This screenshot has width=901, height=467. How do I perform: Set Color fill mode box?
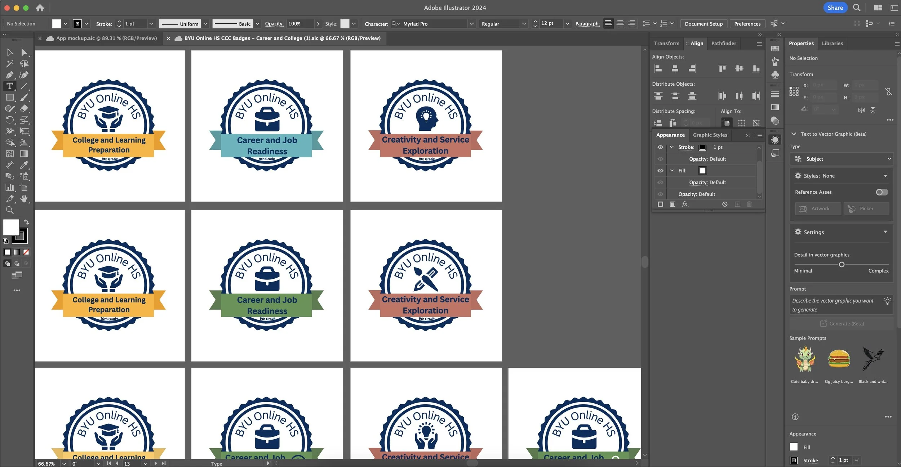7,252
